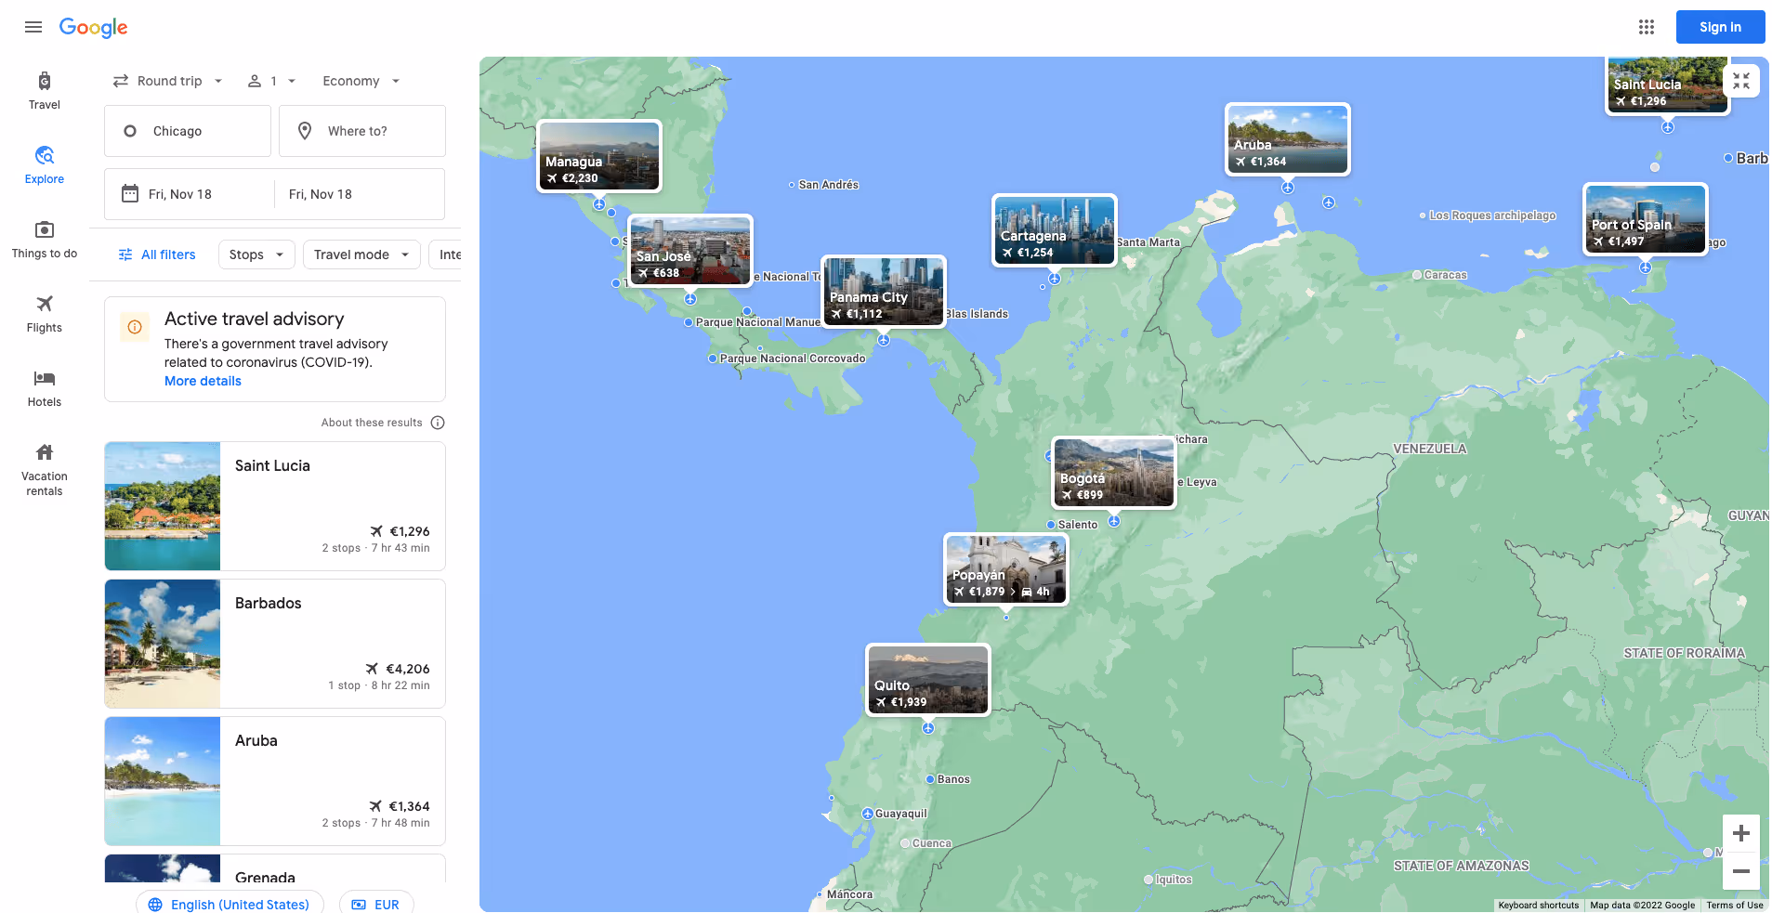Zoom in on the map
The image size is (1772, 913).
pos(1740,833)
